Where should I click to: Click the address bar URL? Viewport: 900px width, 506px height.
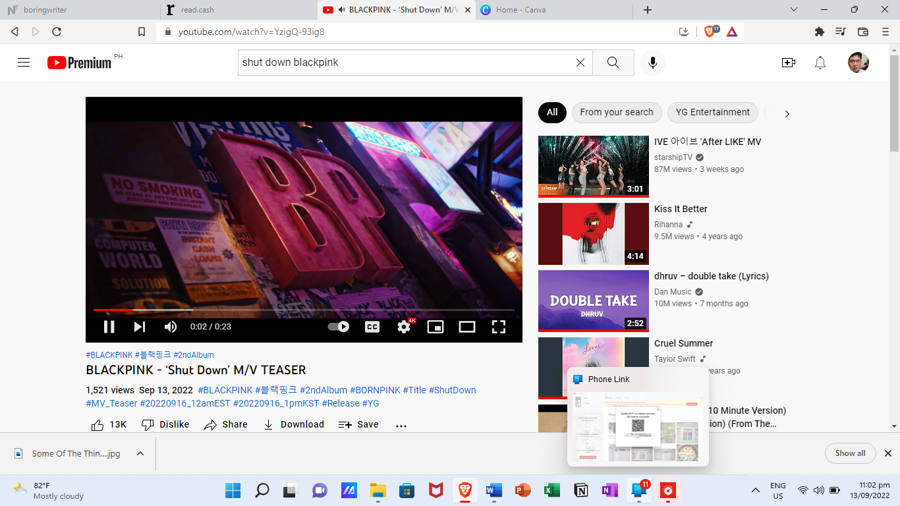[x=251, y=32]
